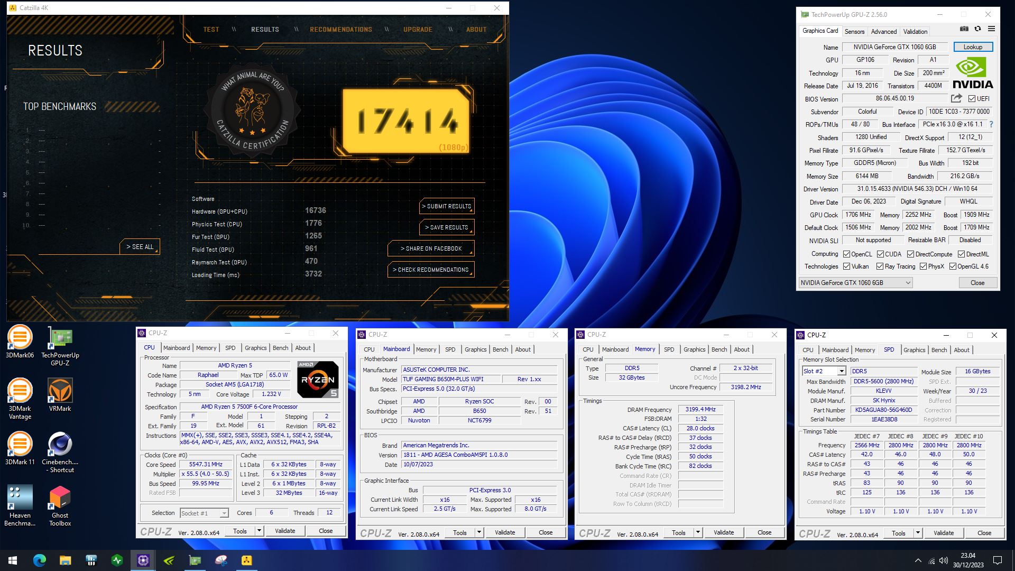Toggle CUDA checkbox in GPU-Z

(x=880, y=254)
